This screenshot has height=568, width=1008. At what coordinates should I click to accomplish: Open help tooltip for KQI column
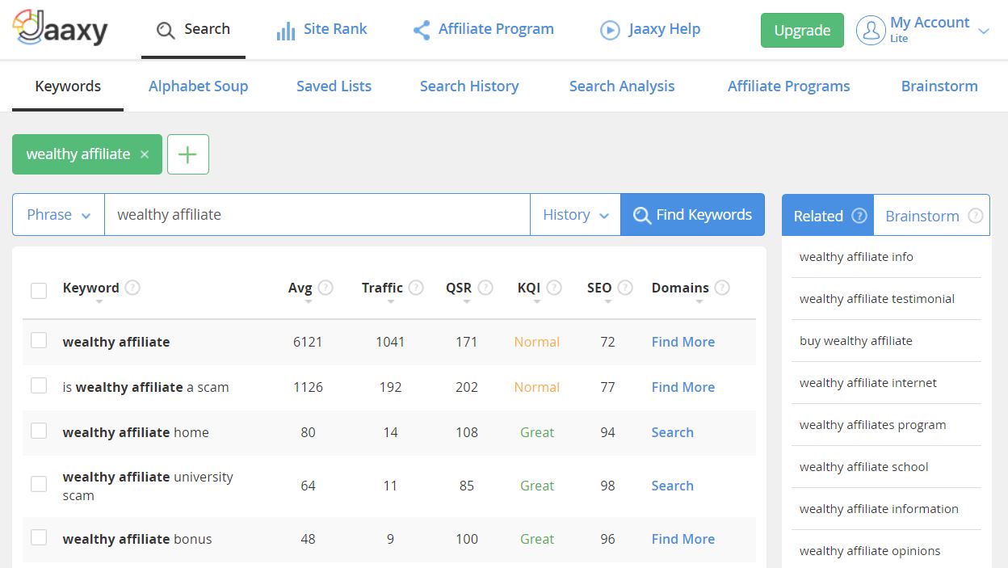point(554,287)
